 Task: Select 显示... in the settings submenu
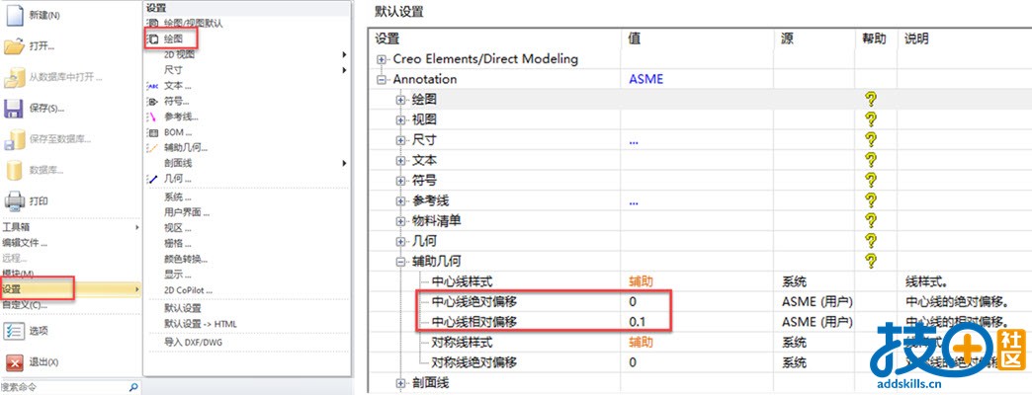tap(178, 275)
